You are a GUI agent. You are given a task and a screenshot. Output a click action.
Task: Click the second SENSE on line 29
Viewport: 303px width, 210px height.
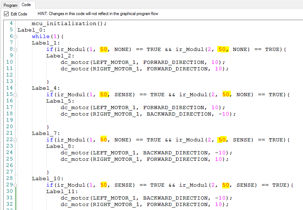[x=245, y=185]
